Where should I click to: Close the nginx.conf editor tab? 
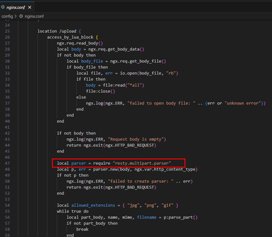click(x=30, y=7)
